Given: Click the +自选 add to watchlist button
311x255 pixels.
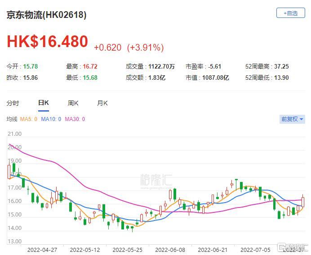Looking at the screenshot, I should coord(291,13).
